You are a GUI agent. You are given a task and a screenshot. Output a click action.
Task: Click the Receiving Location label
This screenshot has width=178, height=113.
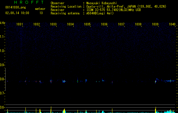(x=66, y=6)
